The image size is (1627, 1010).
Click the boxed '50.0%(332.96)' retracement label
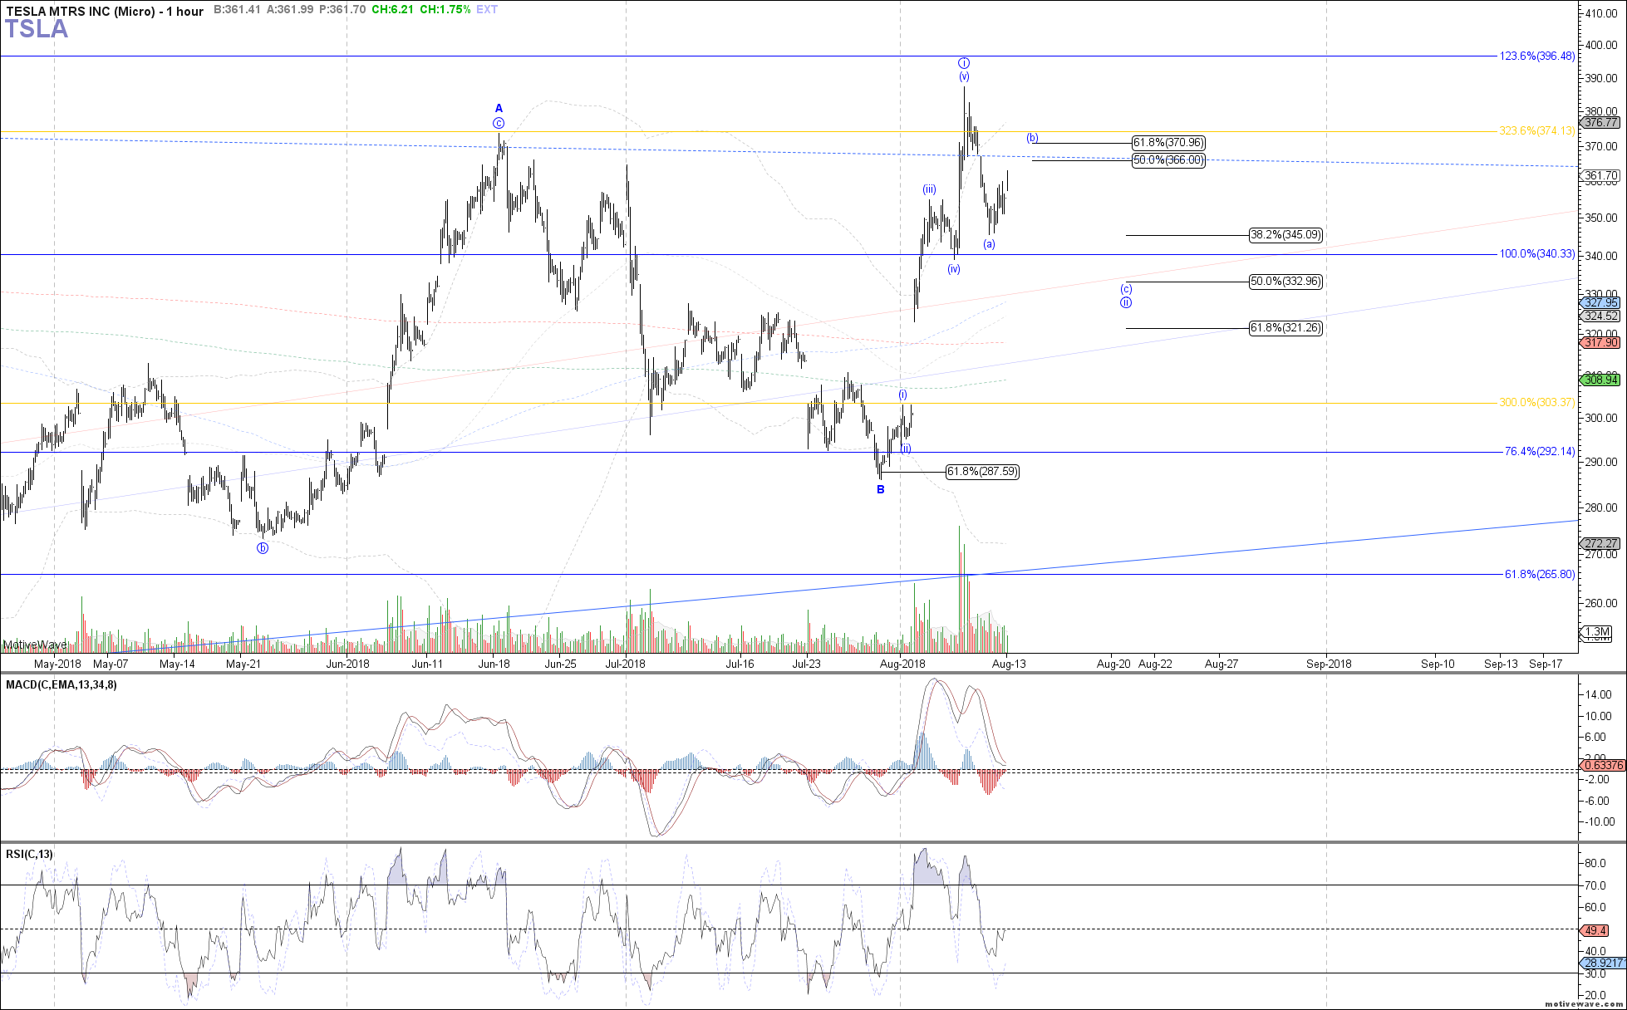pyautogui.click(x=1285, y=282)
